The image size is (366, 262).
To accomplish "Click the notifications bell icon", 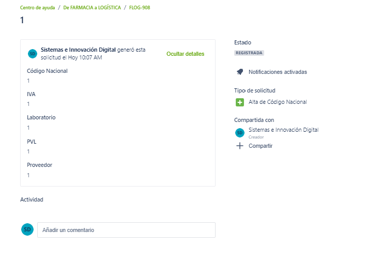I will coord(240,72).
